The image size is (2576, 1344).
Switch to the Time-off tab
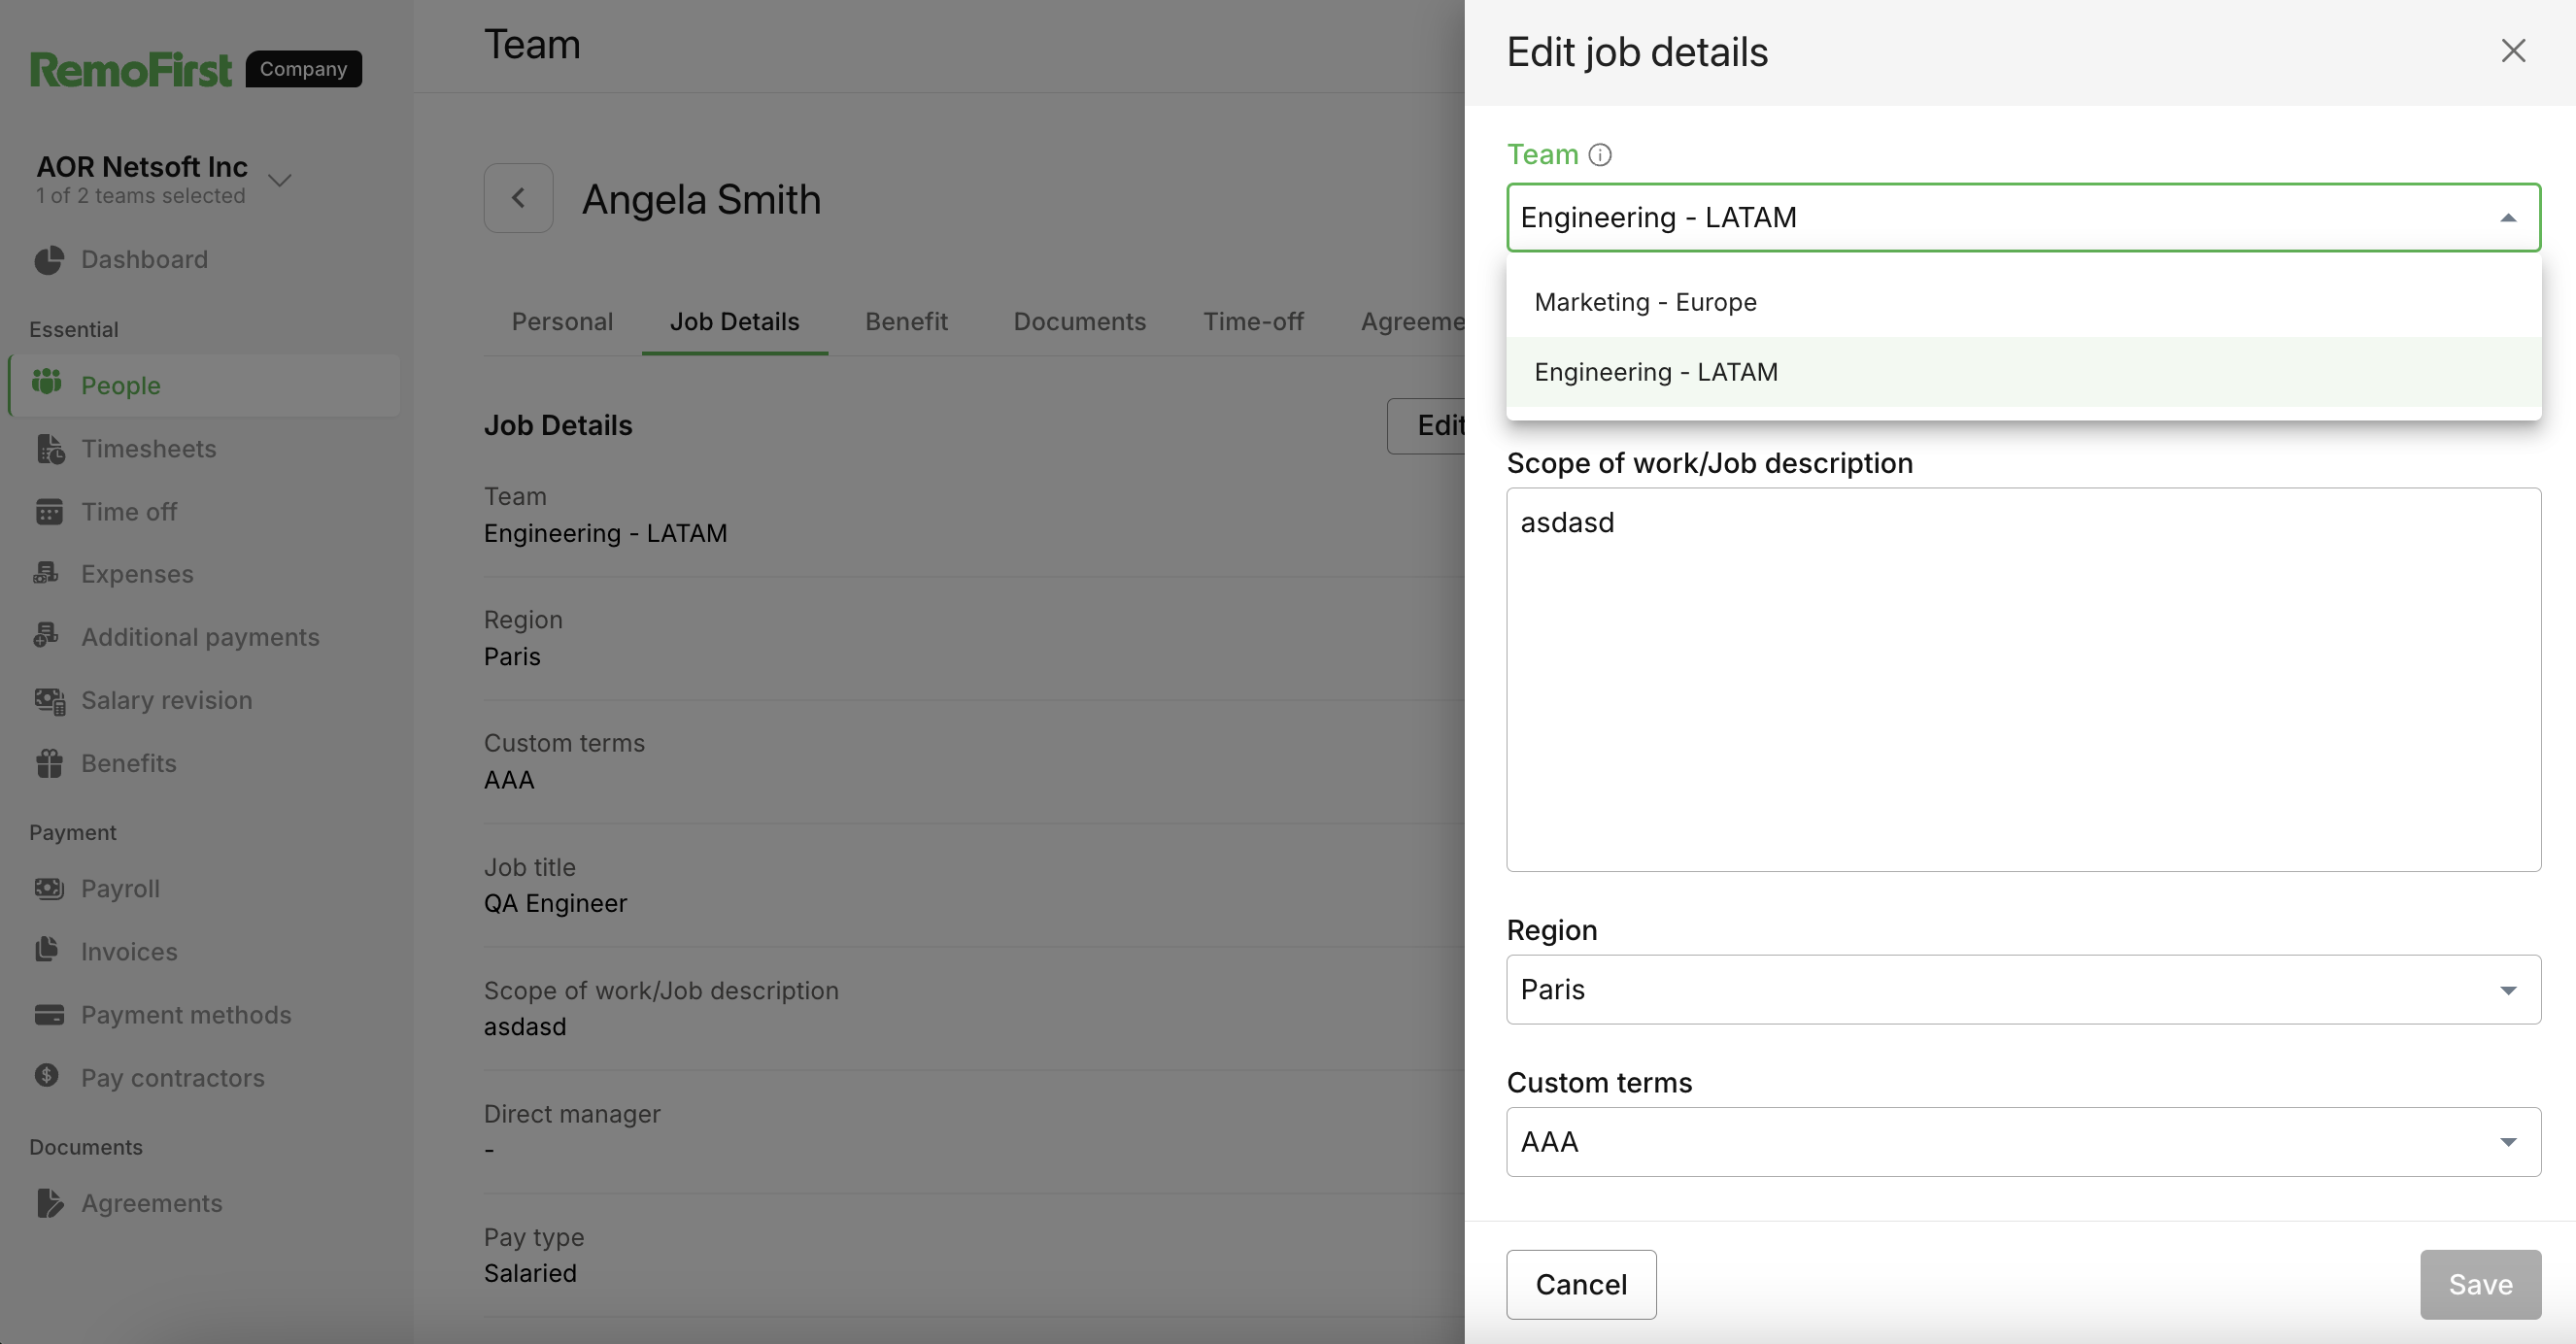[1253, 322]
